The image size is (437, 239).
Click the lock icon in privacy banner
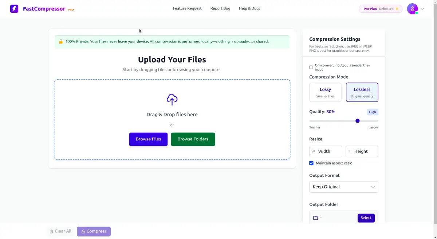click(61, 42)
